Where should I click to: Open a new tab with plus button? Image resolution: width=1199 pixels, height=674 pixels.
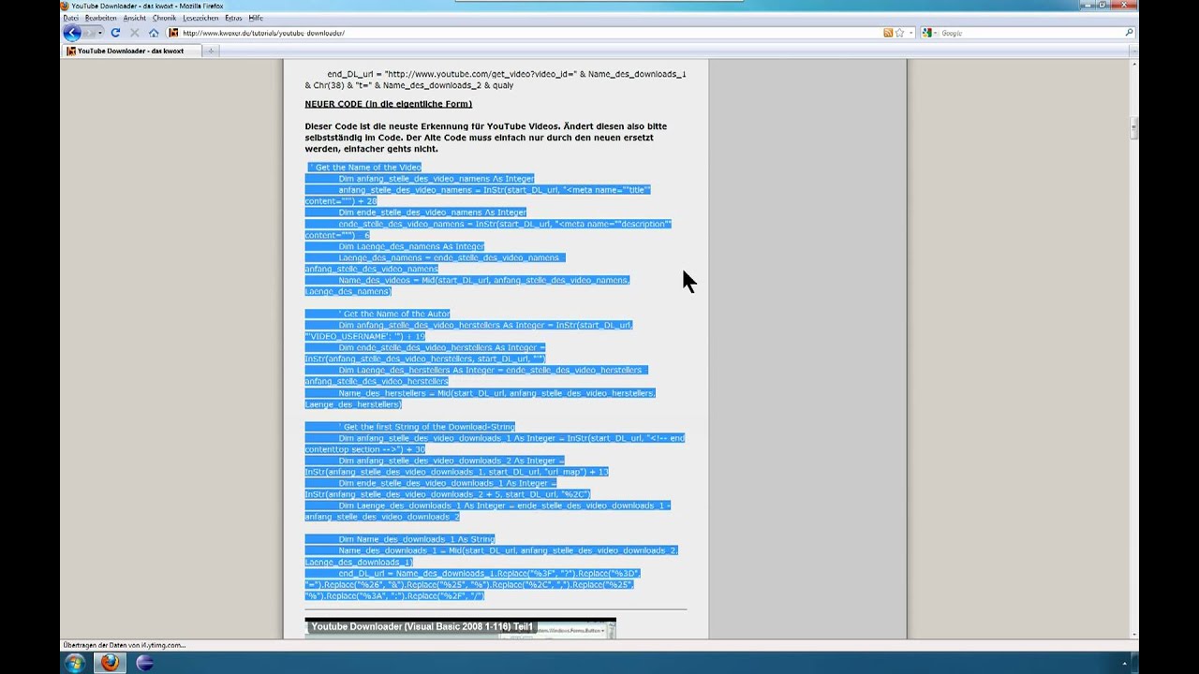(211, 51)
